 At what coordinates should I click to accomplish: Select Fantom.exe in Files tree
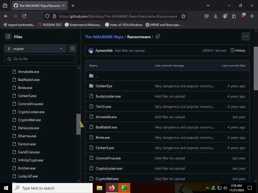coord(27,144)
